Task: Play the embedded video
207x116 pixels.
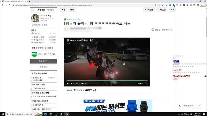Action: 68,84
